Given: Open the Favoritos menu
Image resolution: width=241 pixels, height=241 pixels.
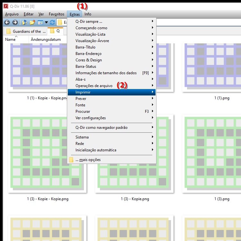Looking at the screenshot, I should [x=57, y=14].
